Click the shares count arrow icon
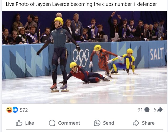 tap(160, 110)
